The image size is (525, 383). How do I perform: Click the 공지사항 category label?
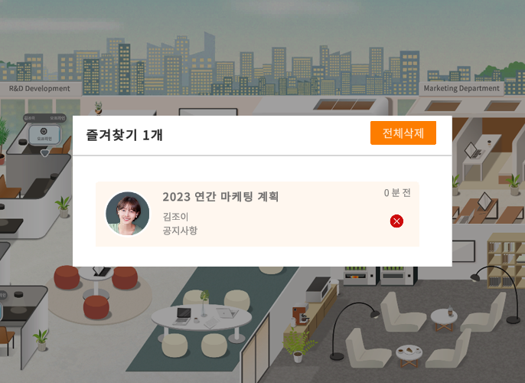click(180, 231)
